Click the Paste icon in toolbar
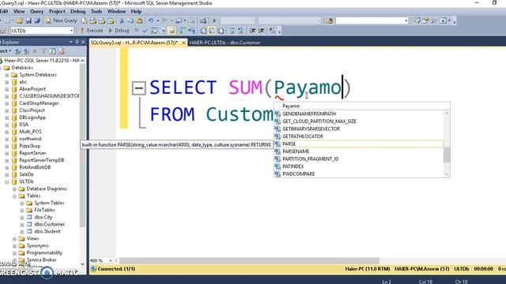The image size is (506, 284). pos(139,21)
